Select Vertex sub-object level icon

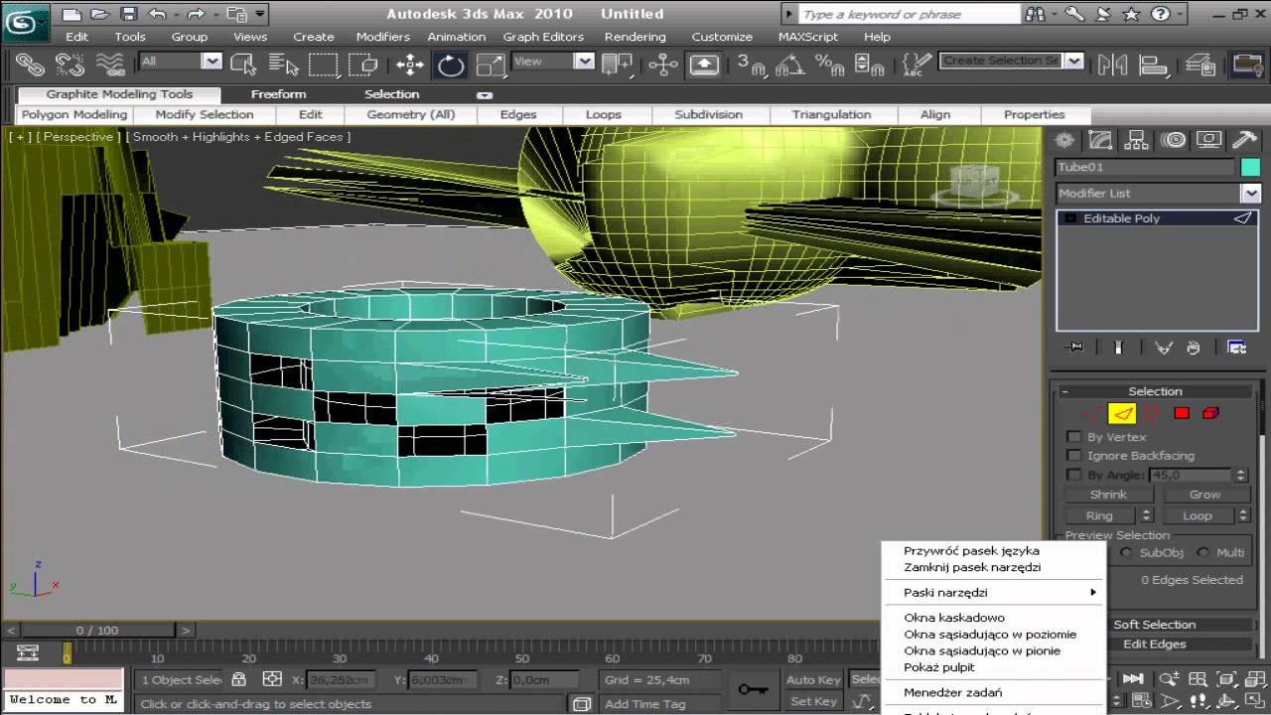1092,413
